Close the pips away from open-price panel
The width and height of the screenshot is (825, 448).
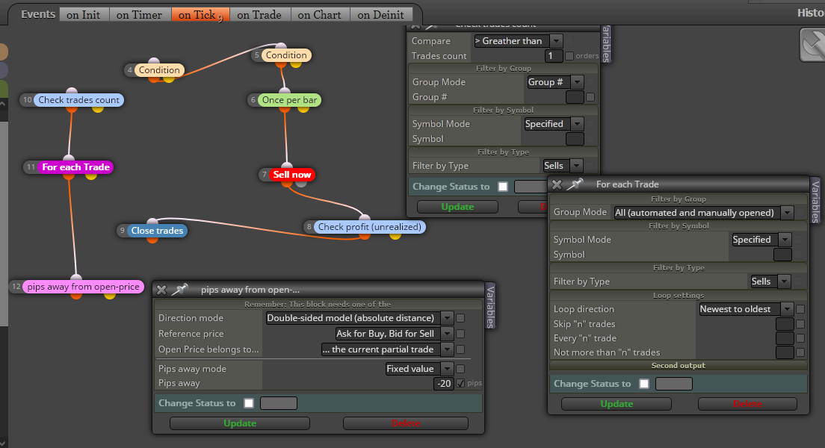161,290
